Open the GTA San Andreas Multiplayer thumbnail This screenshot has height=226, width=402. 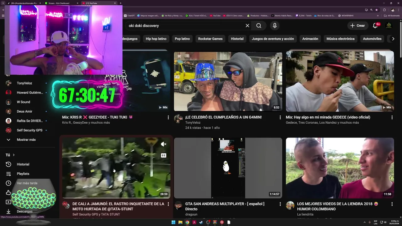click(228, 168)
